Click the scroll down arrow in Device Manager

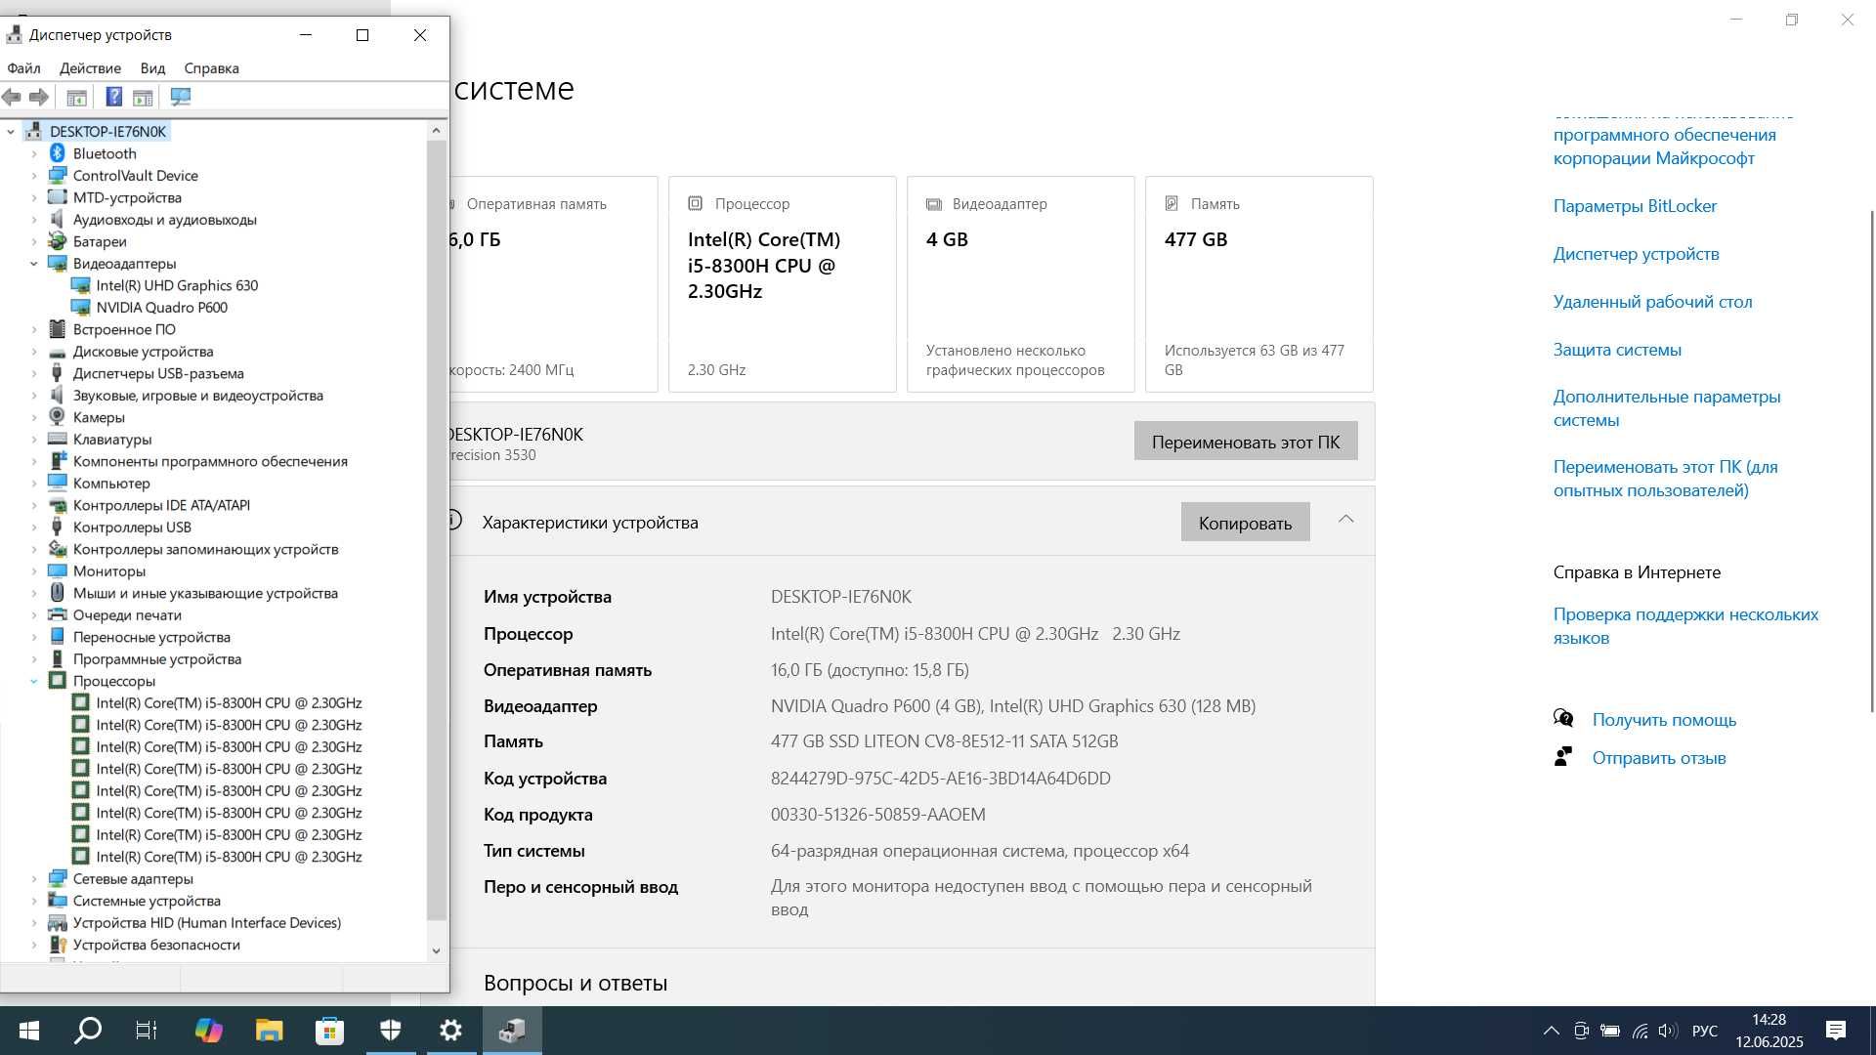(x=437, y=950)
